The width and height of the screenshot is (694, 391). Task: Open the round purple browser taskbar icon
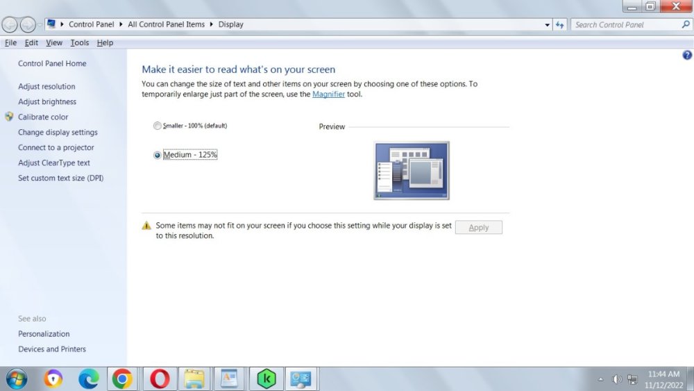53,379
